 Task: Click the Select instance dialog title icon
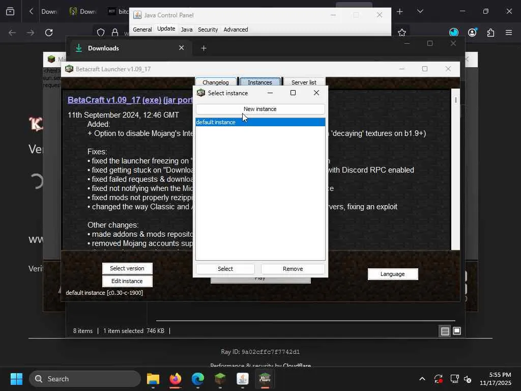click(201, 93)
